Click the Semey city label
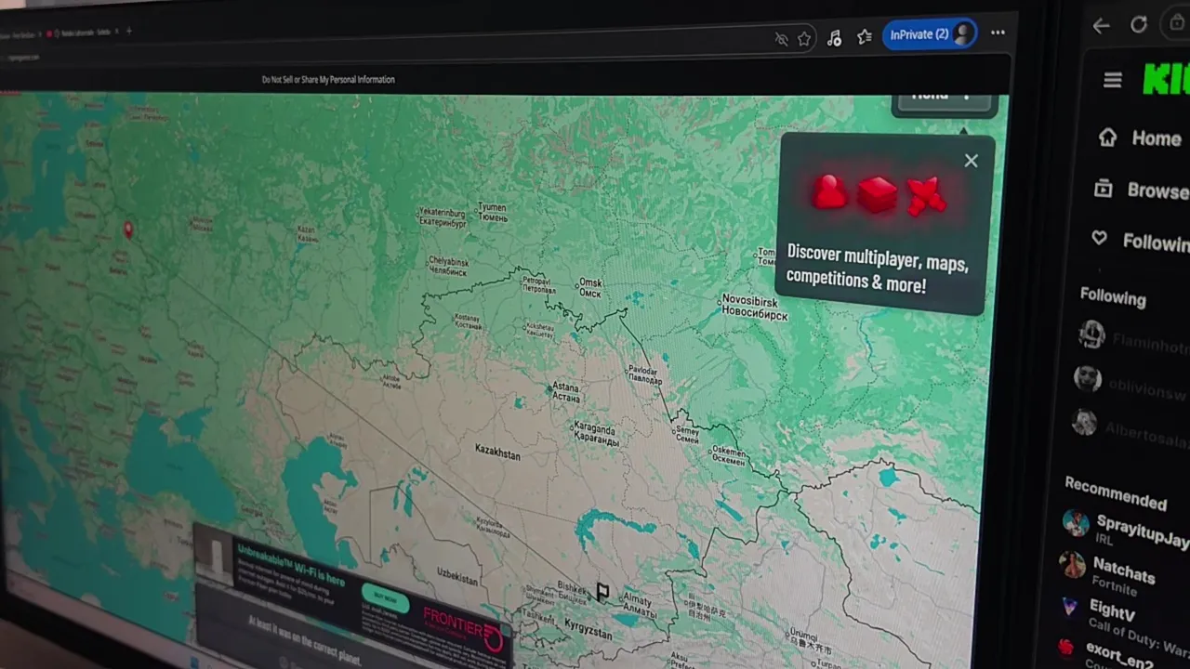The image size is (1190, 669). pos(687,433)
